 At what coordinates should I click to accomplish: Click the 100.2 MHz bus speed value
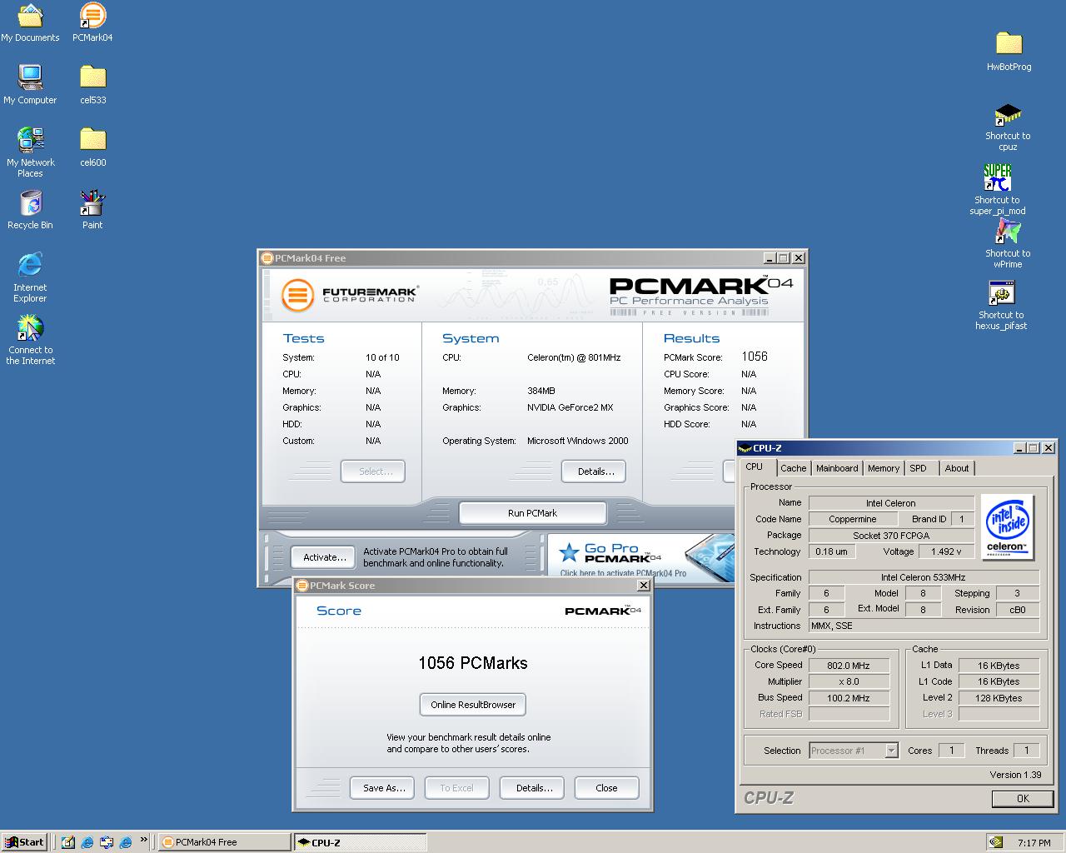(x=849, y=698)
